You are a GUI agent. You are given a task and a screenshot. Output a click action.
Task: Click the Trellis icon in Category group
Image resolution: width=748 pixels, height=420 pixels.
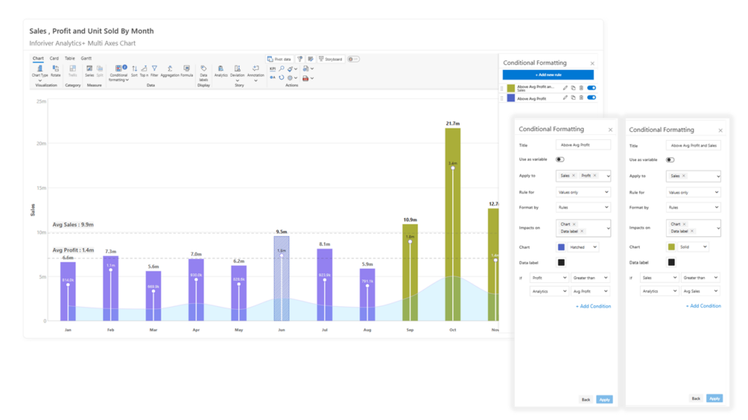[72, 69]
